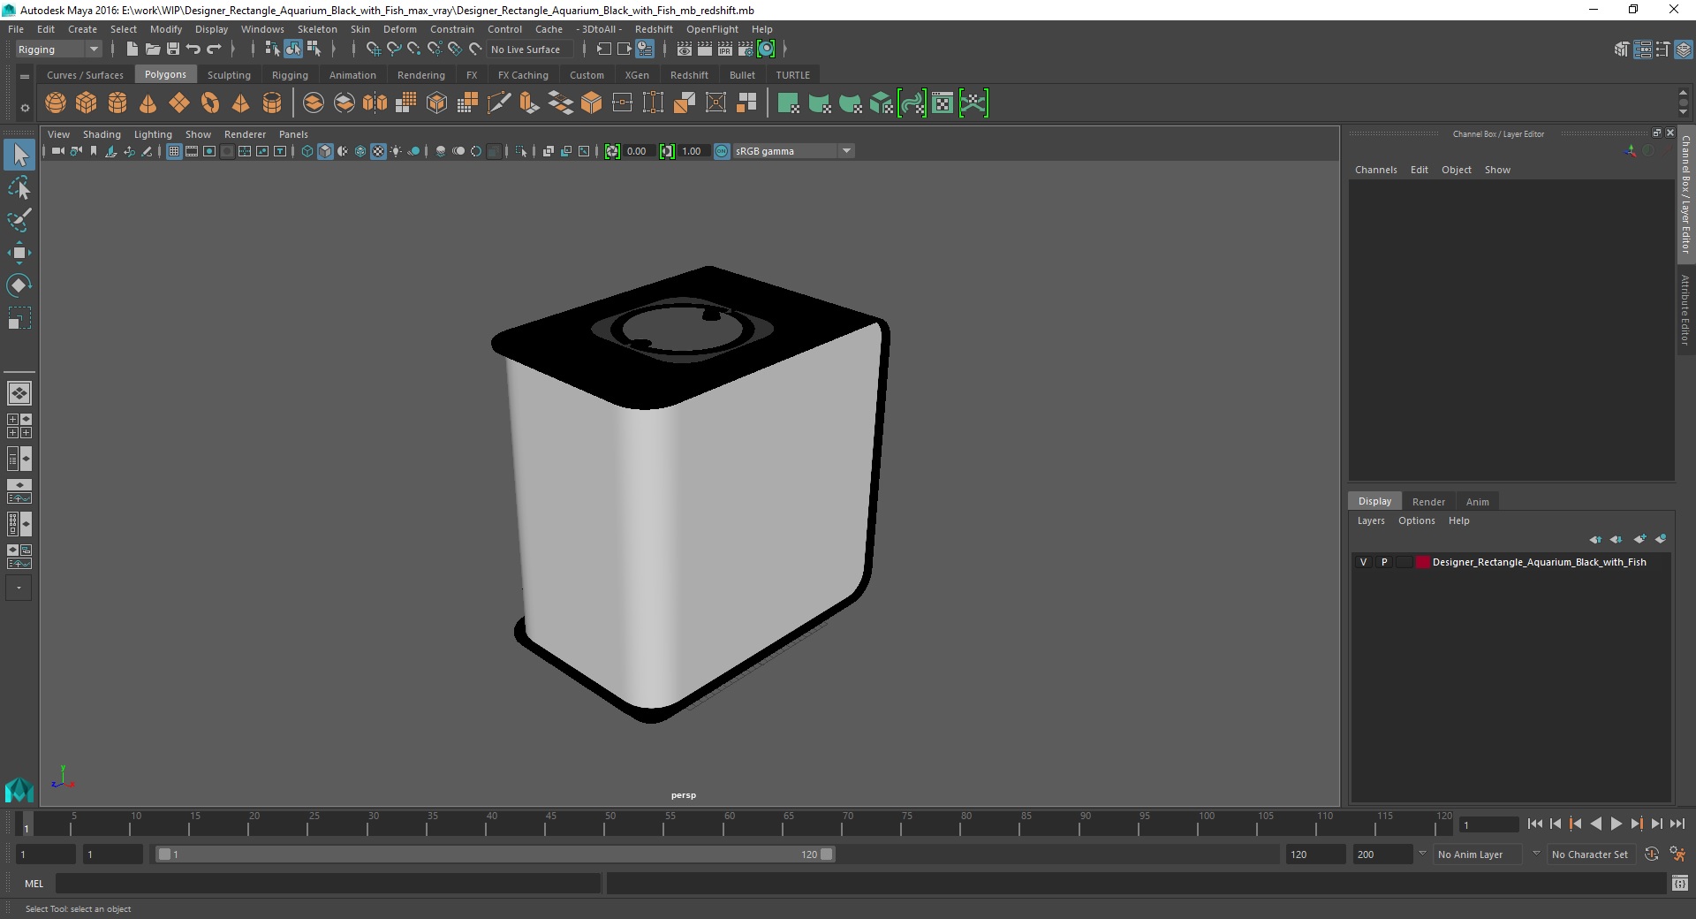Click the Redo arrow icon
The image size is (1696, 919).
click(214, 49)
